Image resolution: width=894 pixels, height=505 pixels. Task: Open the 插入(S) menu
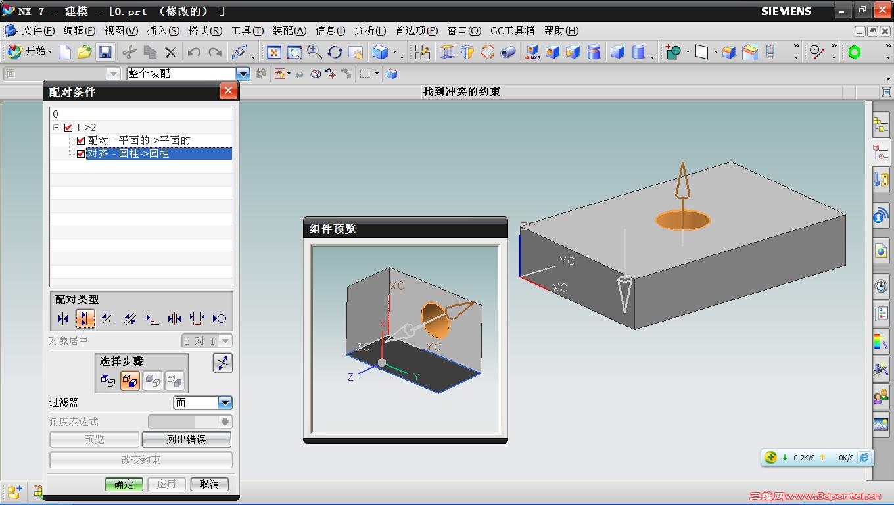[x=163, y=30]
